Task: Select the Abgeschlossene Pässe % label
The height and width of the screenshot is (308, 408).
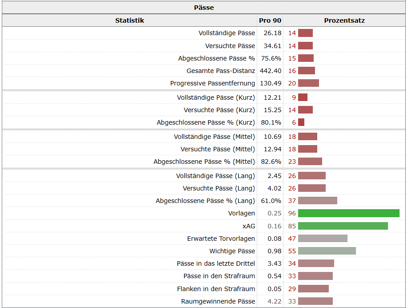Action: click(217, 58)
